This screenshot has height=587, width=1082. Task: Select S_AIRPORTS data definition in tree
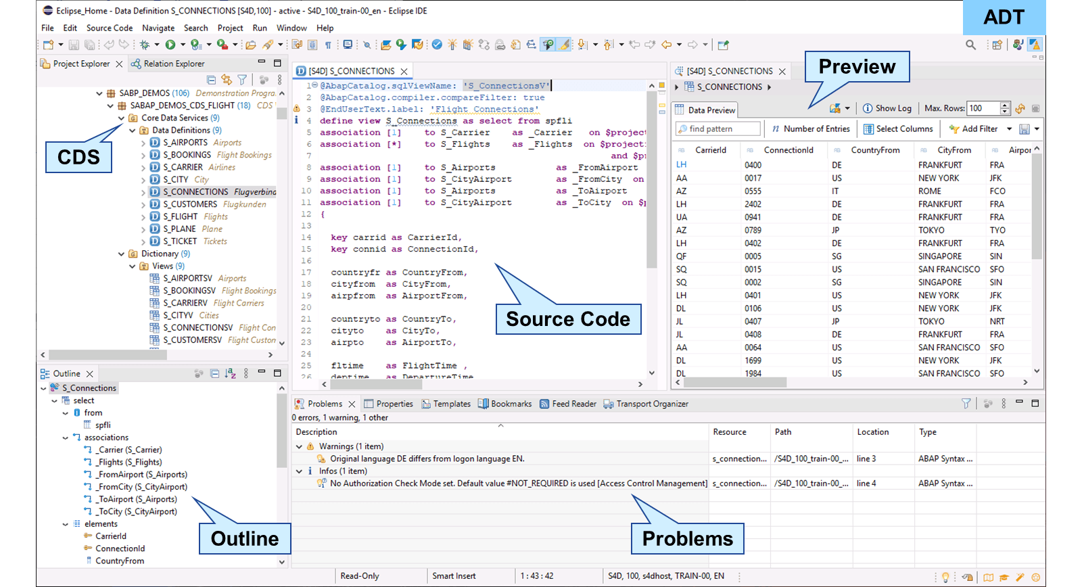(185, 143)
